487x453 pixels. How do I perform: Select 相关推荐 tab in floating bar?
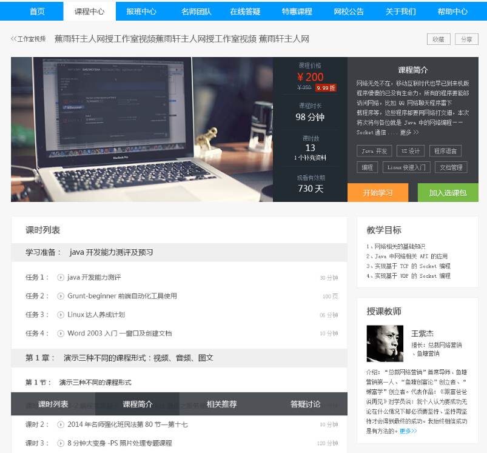(x=221, y=404)
